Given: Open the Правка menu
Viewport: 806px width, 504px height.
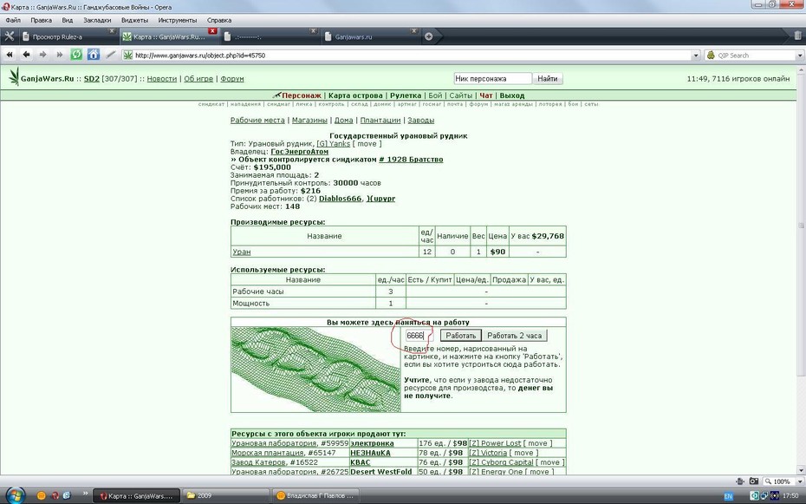Looking at the screenshot, I should (41, 20).
